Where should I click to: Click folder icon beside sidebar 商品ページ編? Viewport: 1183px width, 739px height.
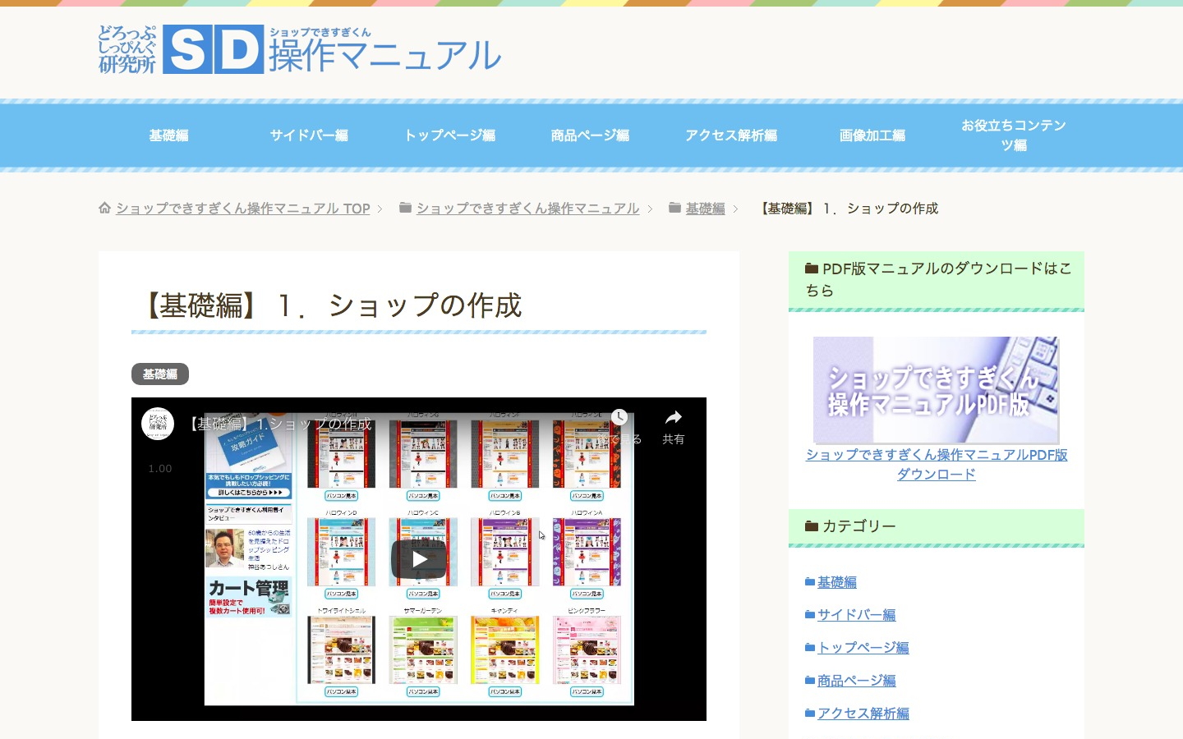click(x=810, y=680)
